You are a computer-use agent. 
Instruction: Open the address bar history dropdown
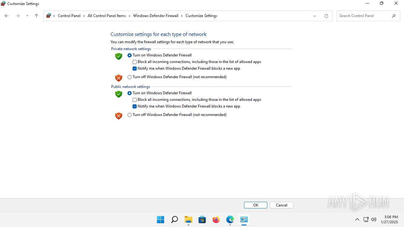[315, 16]
